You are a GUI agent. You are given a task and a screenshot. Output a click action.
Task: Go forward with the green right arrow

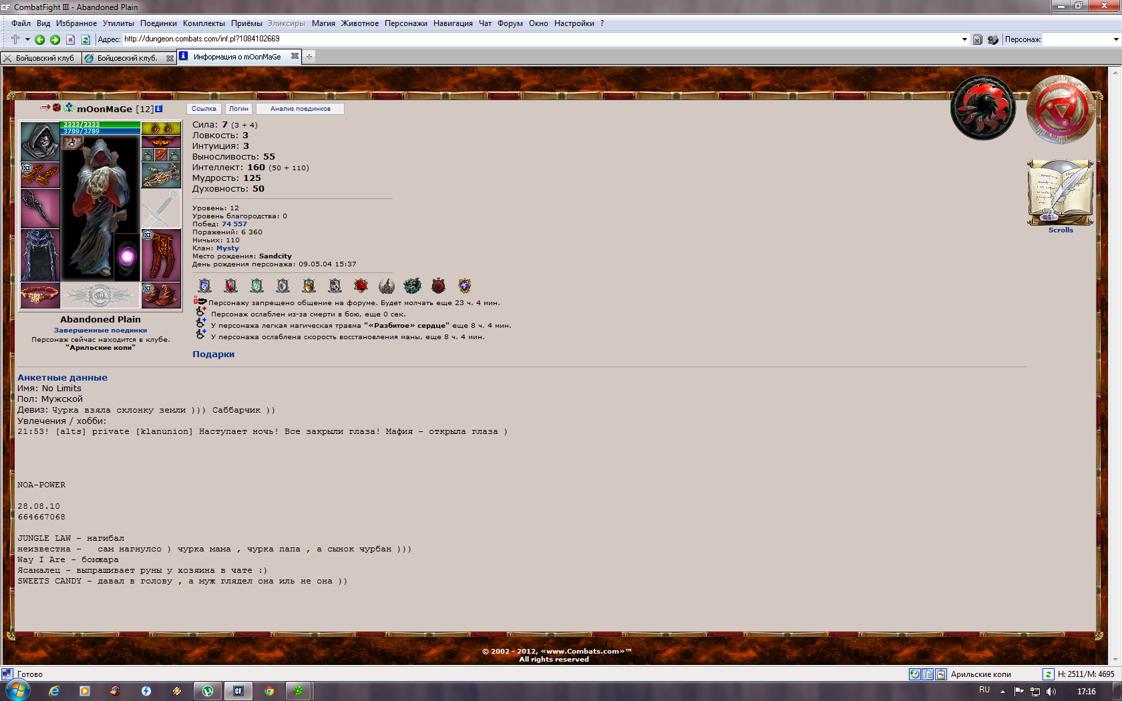55,39
